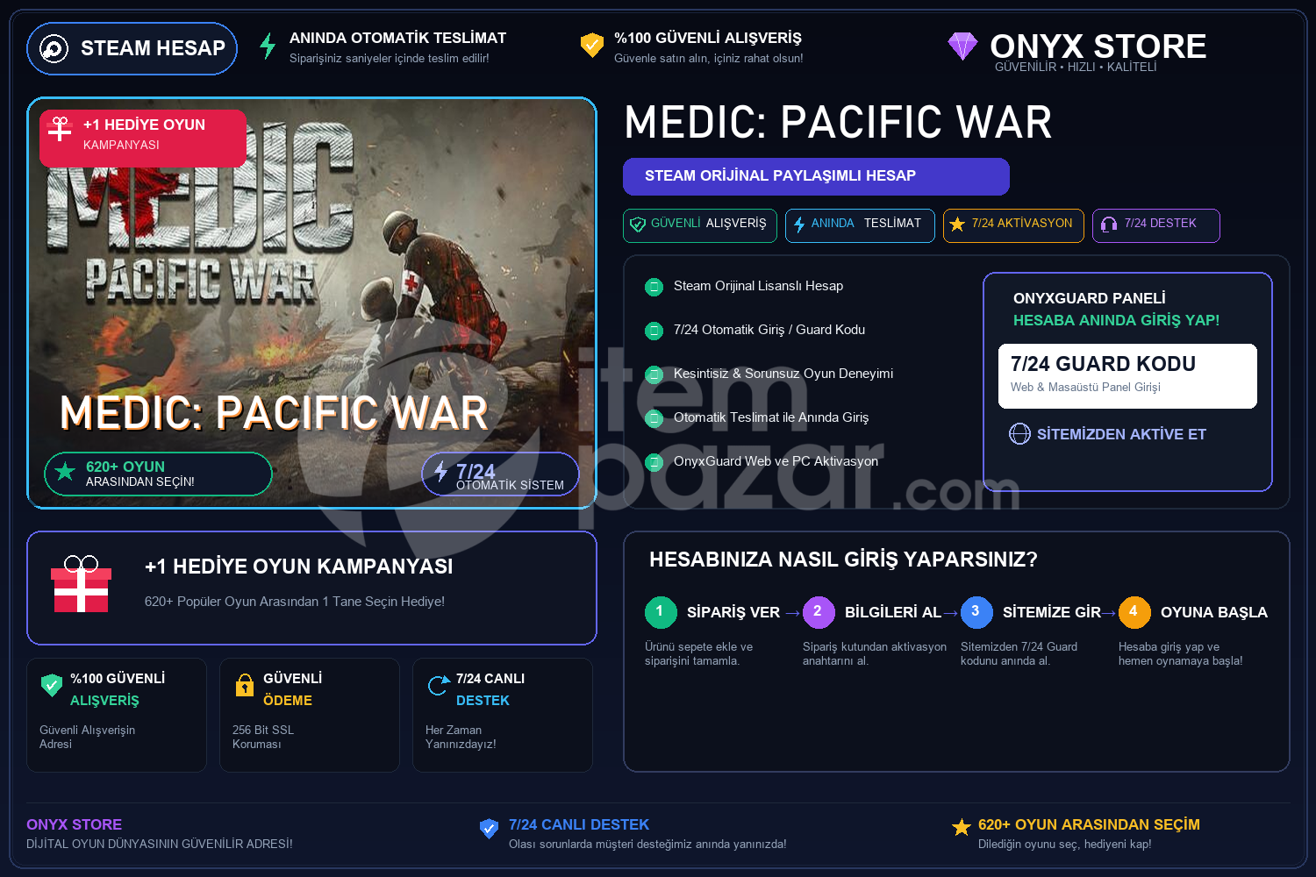The width and height of the screenshot is (1316, 877).
Task: Click the green bullet beside 7/24 Otomatik Giriş / Guard Kodu
Action: coord(654,331)
